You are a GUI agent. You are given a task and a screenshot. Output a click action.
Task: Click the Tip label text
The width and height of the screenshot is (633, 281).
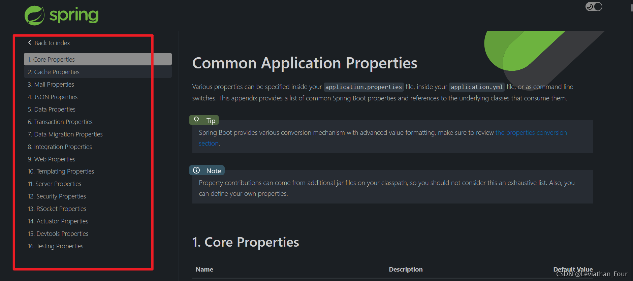point(211,121)
